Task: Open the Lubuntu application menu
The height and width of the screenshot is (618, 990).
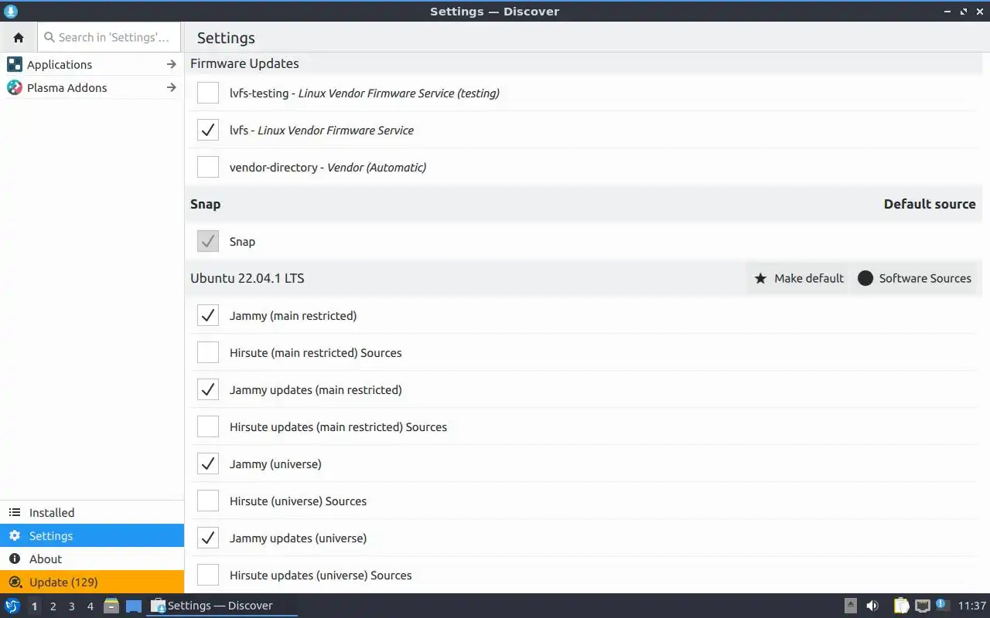Action: click(12, 606)
